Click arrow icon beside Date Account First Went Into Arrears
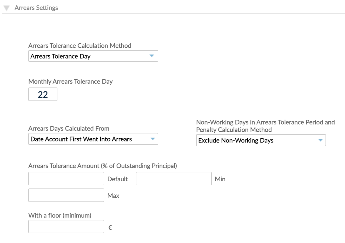 [x=153, y=139]
